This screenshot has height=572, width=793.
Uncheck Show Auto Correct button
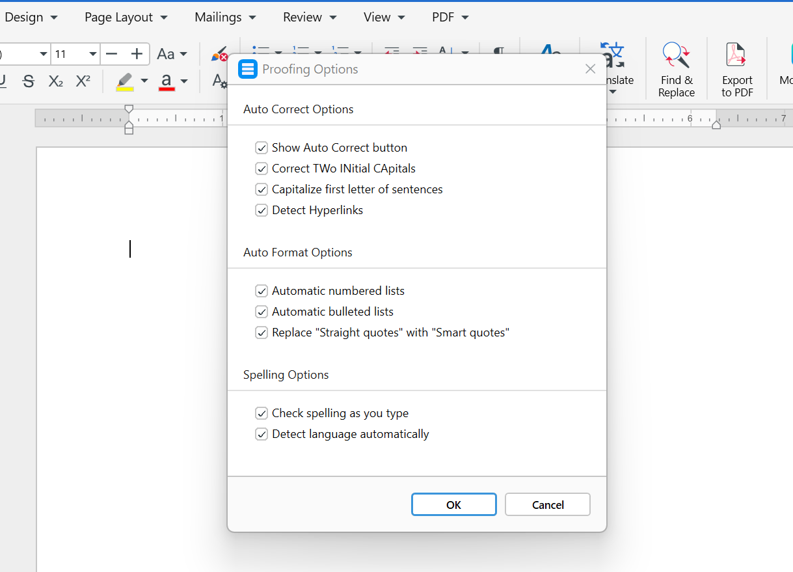click(262, 148)
